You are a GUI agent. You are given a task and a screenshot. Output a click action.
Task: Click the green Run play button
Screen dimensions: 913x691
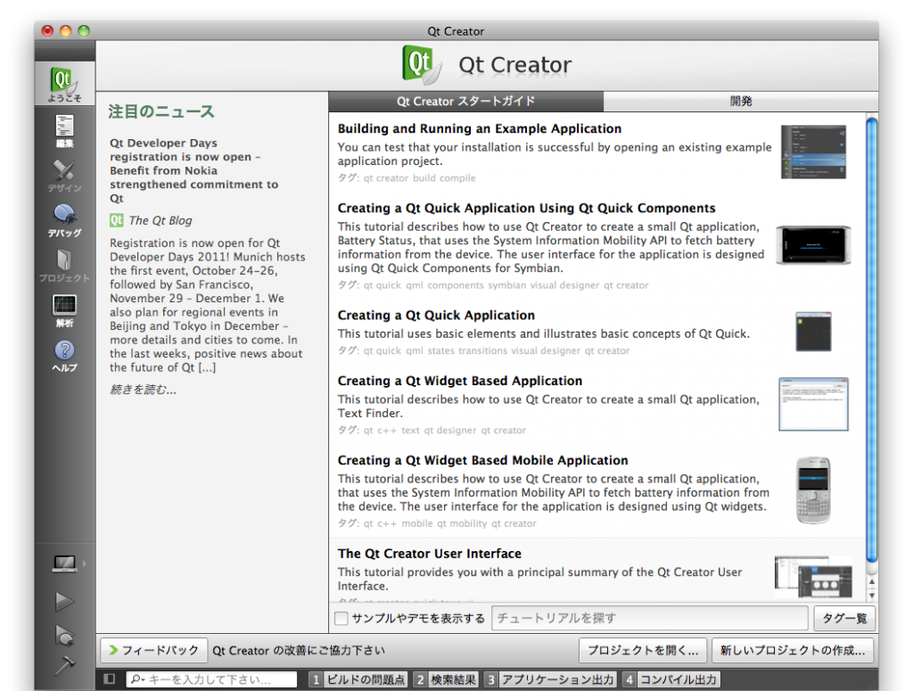point(64,602)
